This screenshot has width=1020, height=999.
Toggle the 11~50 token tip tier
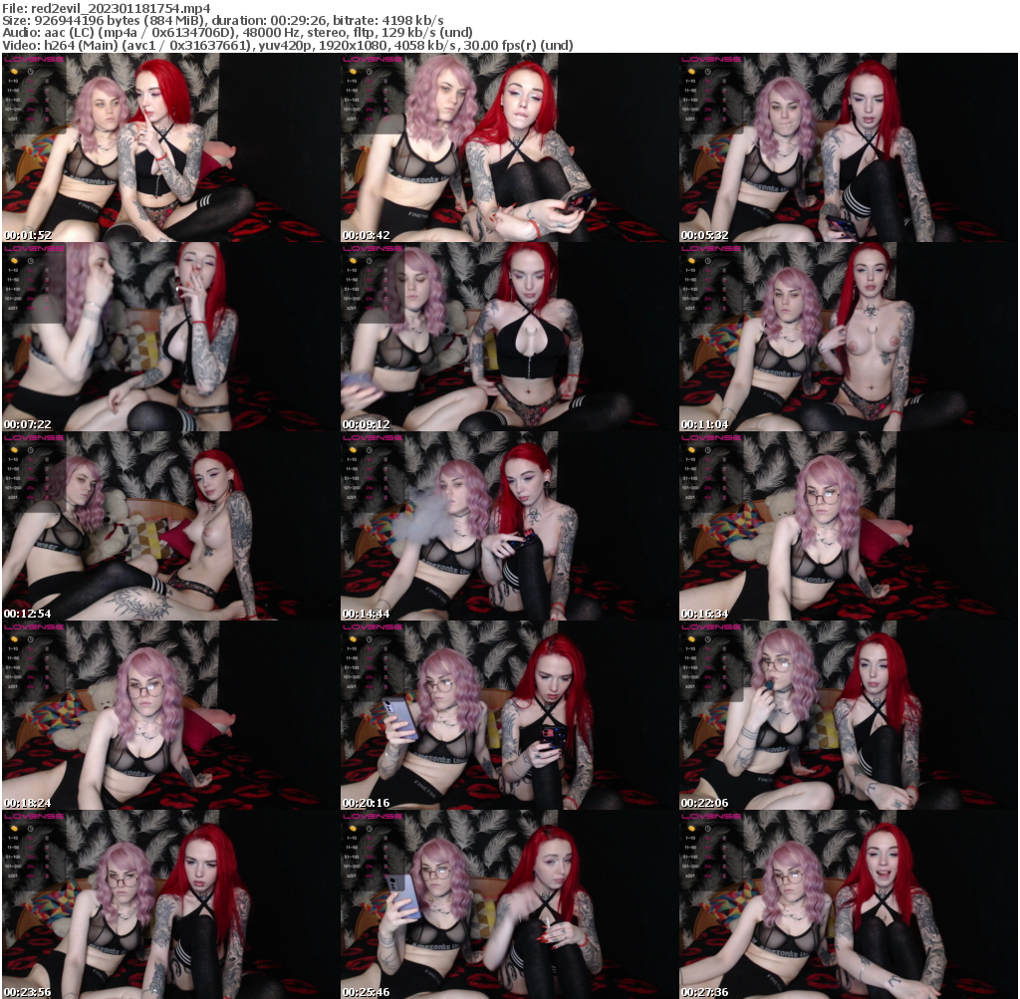(x=12, y=91)
